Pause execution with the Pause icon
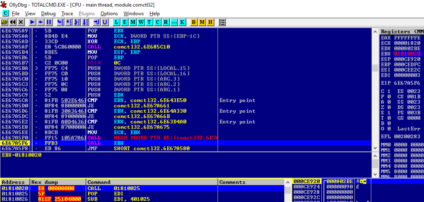 click(x=49, y=22)
